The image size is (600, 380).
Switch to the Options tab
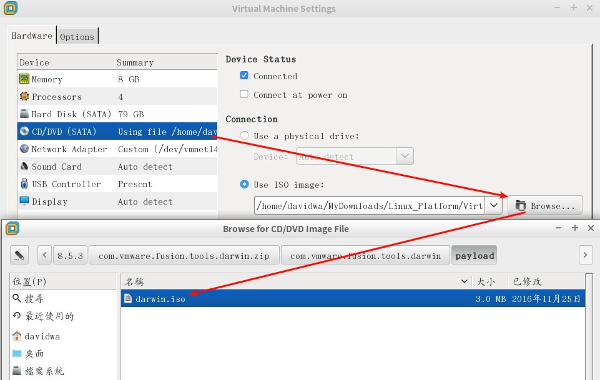(x=77, y=37)
